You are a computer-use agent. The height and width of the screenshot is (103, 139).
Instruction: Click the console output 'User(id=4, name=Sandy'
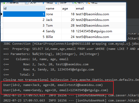(x=56, y=90)
